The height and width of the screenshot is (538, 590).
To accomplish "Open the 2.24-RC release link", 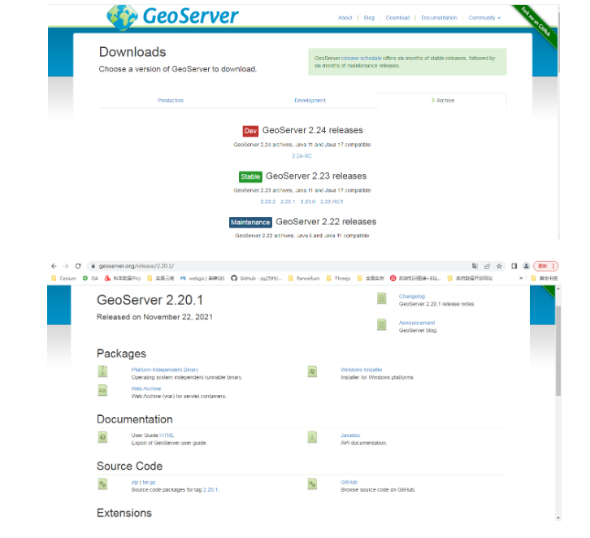I will 302,156.
